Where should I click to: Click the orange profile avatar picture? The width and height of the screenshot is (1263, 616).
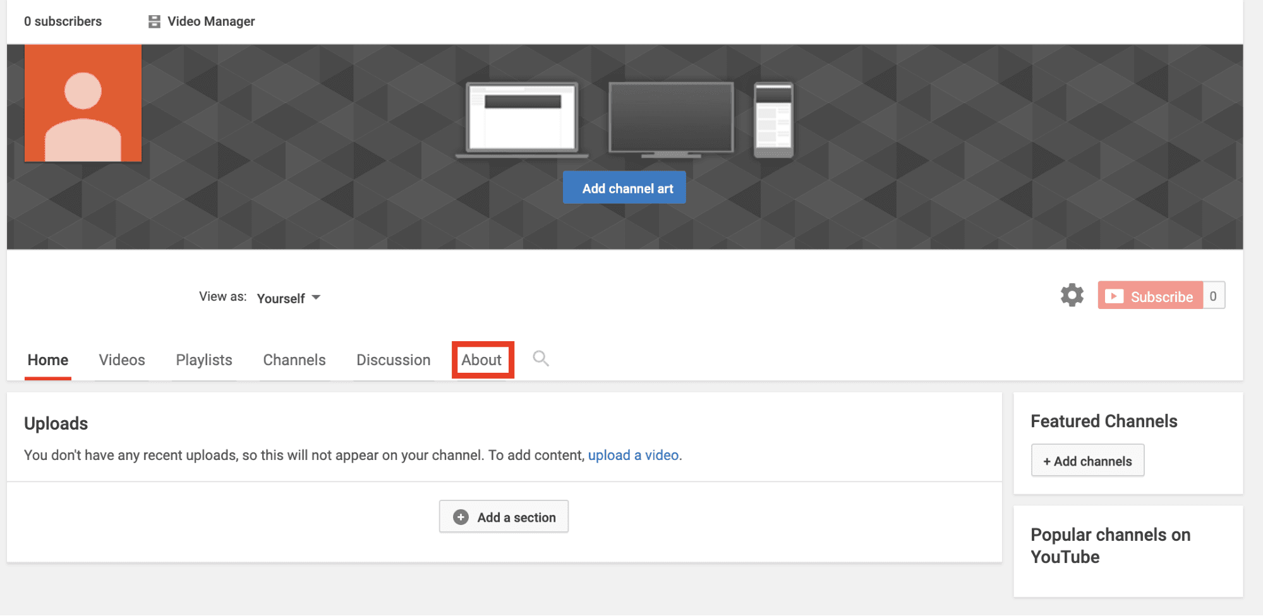83,103
